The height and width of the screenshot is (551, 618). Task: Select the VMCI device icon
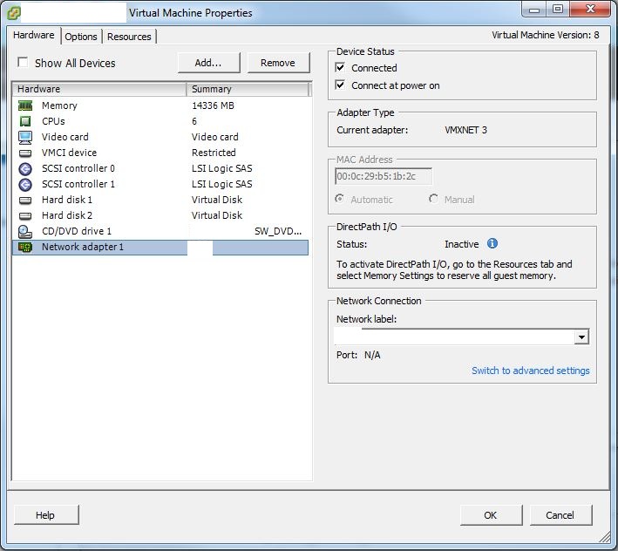[25, 153]
